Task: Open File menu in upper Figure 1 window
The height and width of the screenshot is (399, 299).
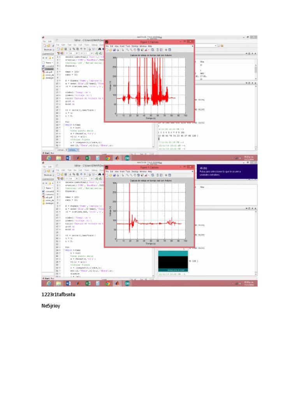Action: [x=107, y=46]
